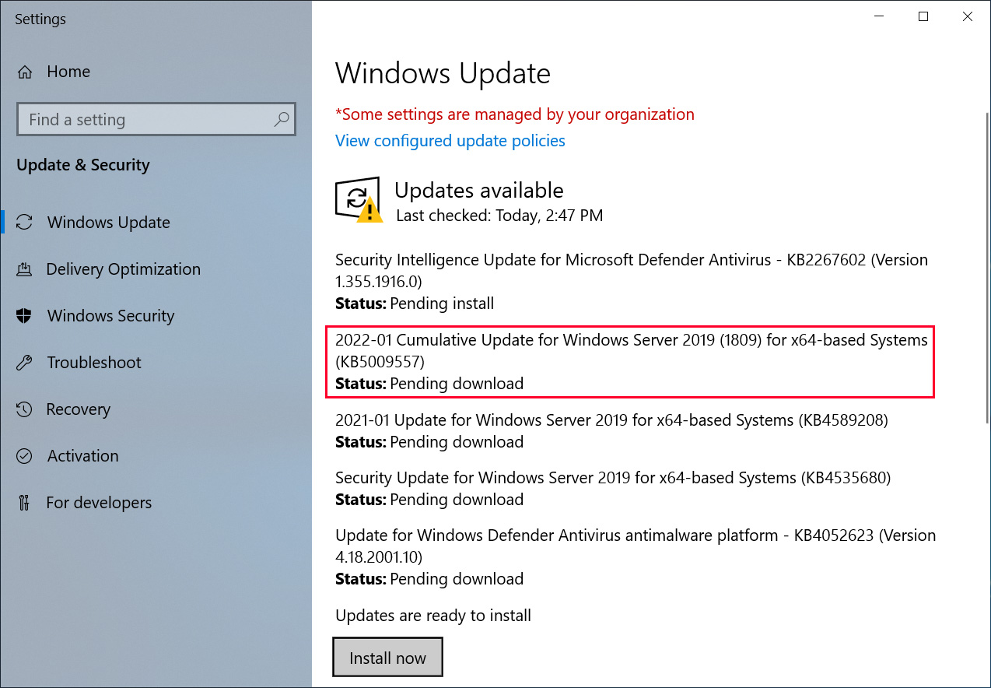Click the Status: Pending install text
Viewport: 991px width, 688px height.
point(415,303)
